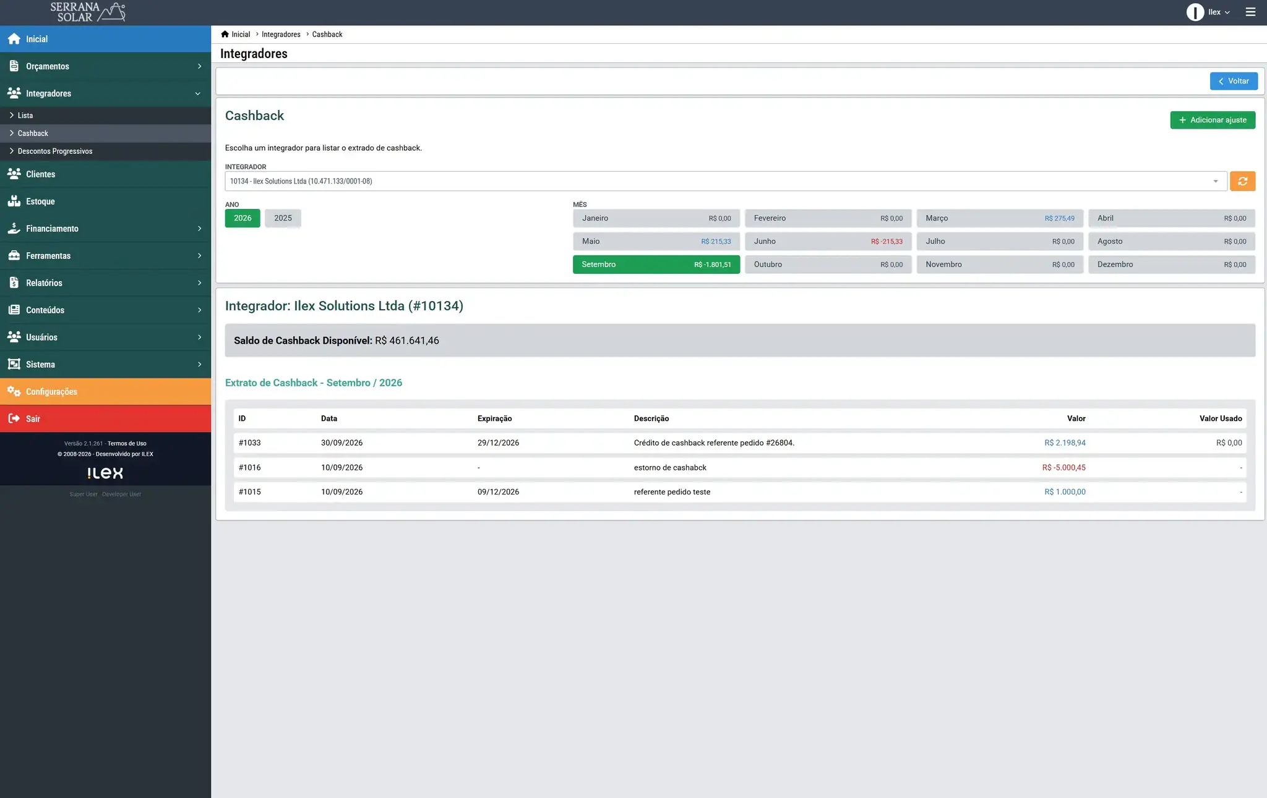Click the Inicial breadcrumb link
The width and height of the screenshot is (1267, 798).
(241, 34)
